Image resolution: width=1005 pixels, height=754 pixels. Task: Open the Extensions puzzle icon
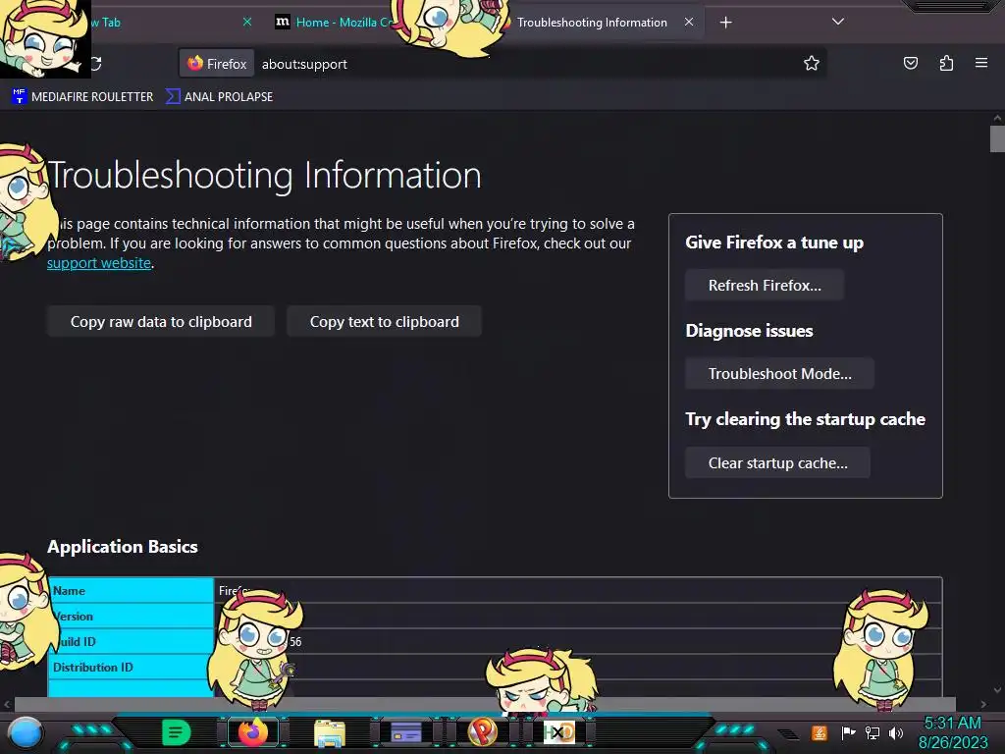[946, 63]
